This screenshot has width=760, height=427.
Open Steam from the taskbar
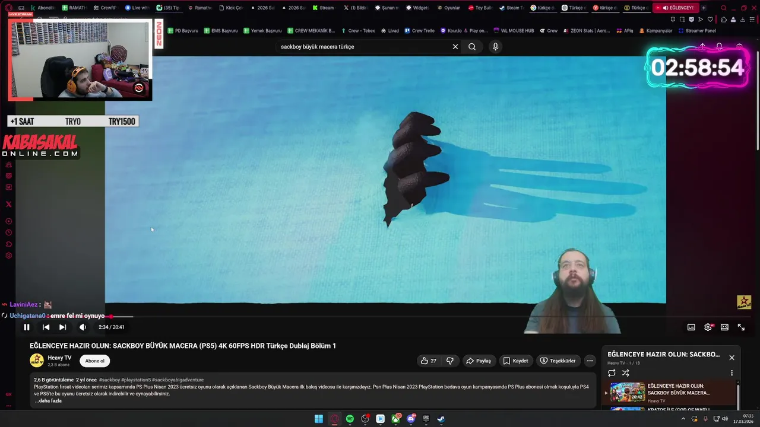tap(441, 419)
